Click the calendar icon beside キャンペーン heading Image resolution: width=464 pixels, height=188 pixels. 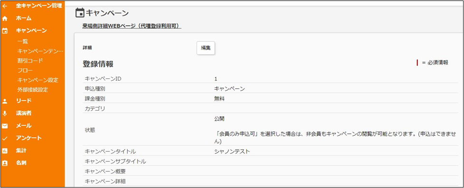point(80,13)
